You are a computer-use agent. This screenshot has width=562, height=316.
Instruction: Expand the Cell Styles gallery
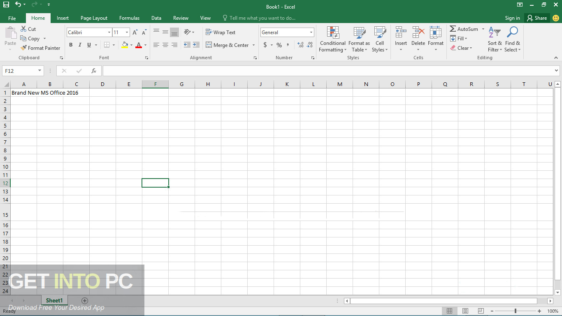[x=380, y=39]
